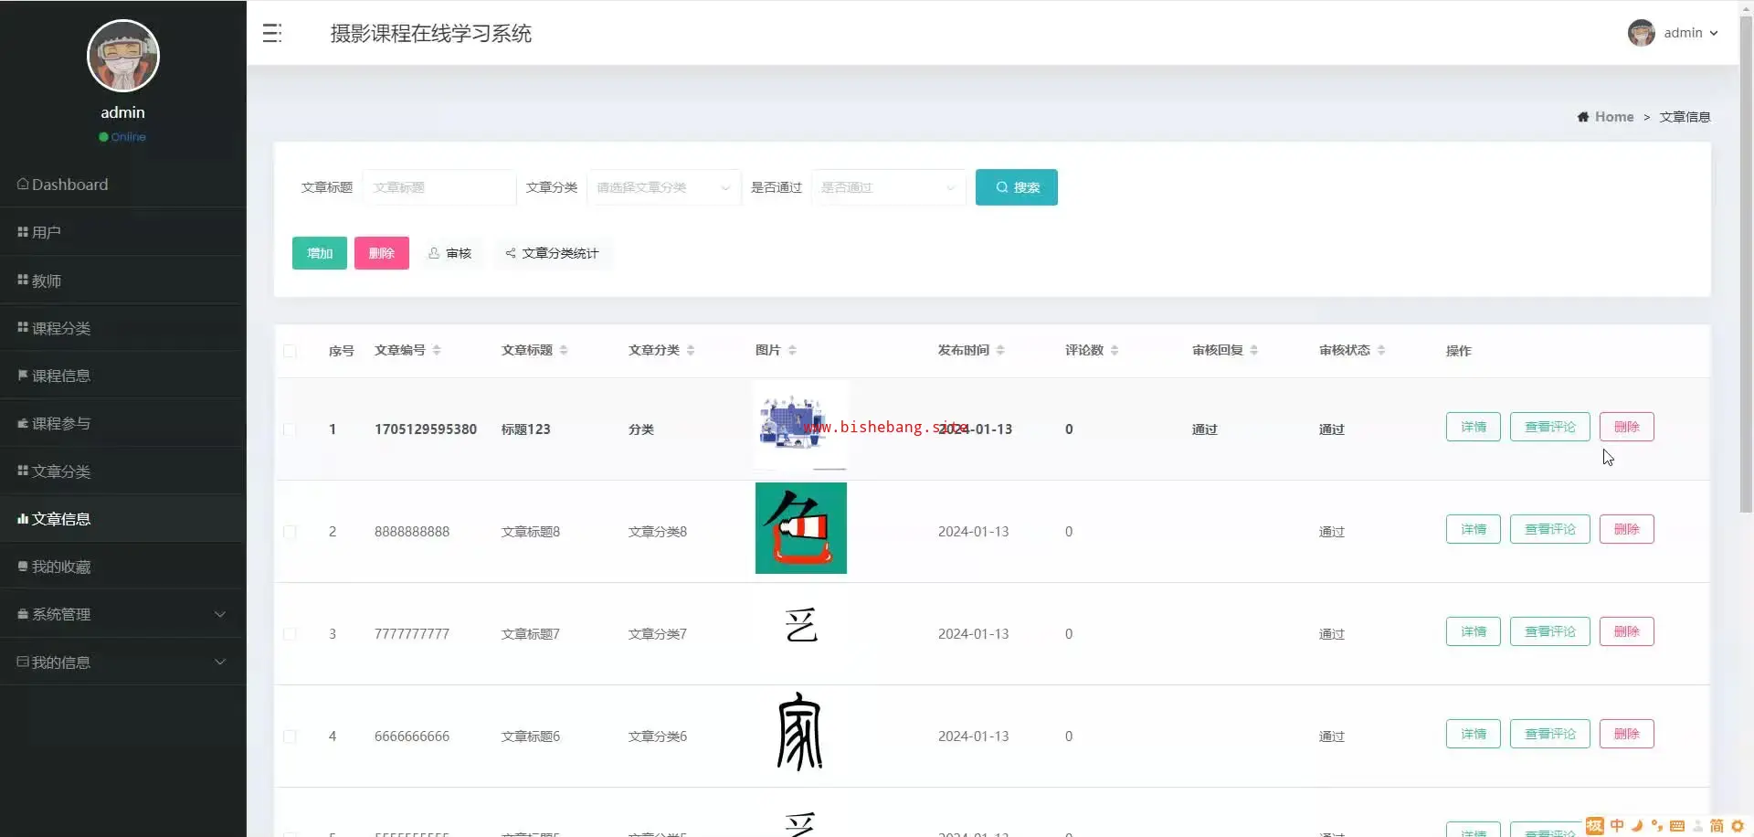
Task: Click the admin avatar in the header
Action: coord(1641,33)
